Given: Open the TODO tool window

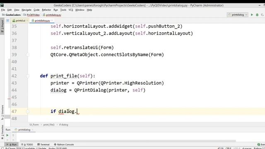Looking at the screenshot, I should coord(27,144).
